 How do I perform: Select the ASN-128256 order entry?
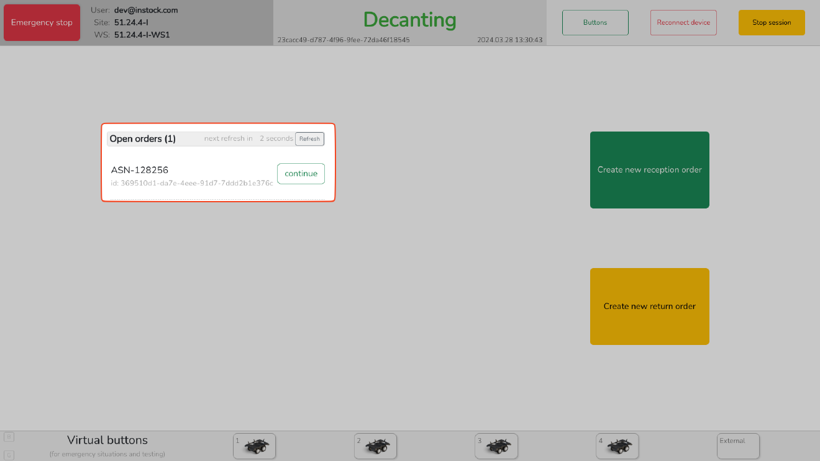(x=139, y=169)
